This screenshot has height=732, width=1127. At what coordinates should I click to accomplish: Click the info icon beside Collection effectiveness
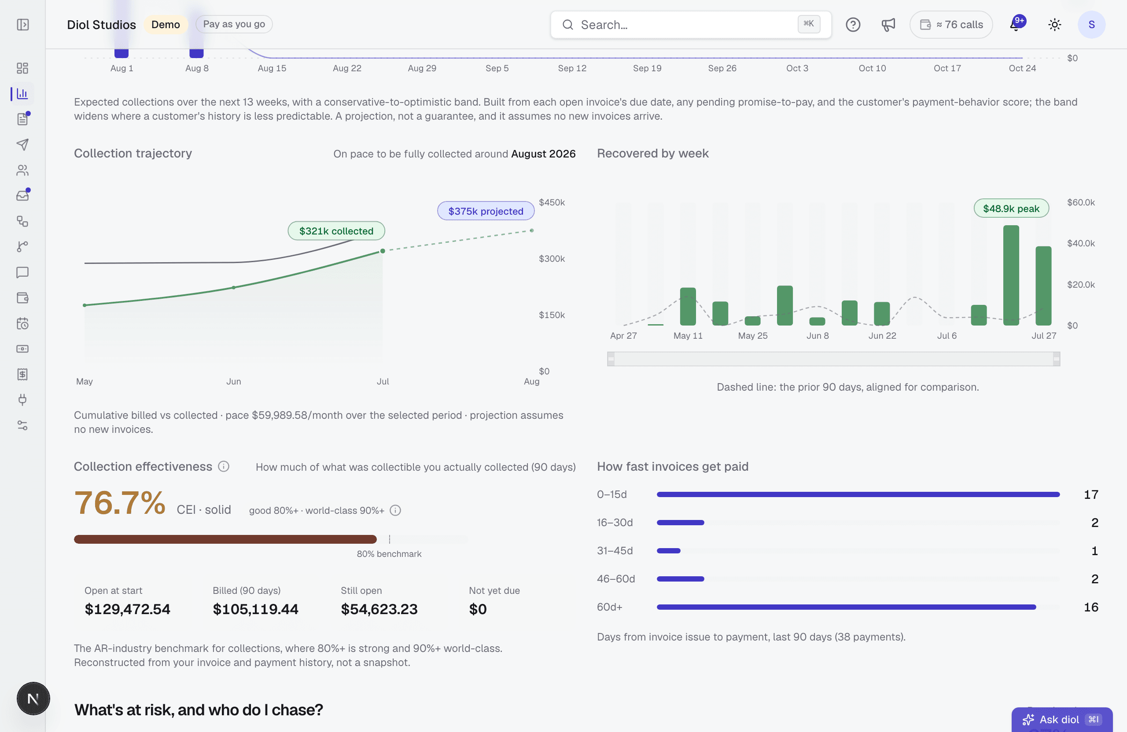click(x=224, y=467)
